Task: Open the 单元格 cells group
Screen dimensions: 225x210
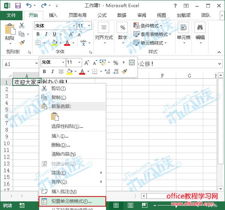Action: click(x=183, y=33)
